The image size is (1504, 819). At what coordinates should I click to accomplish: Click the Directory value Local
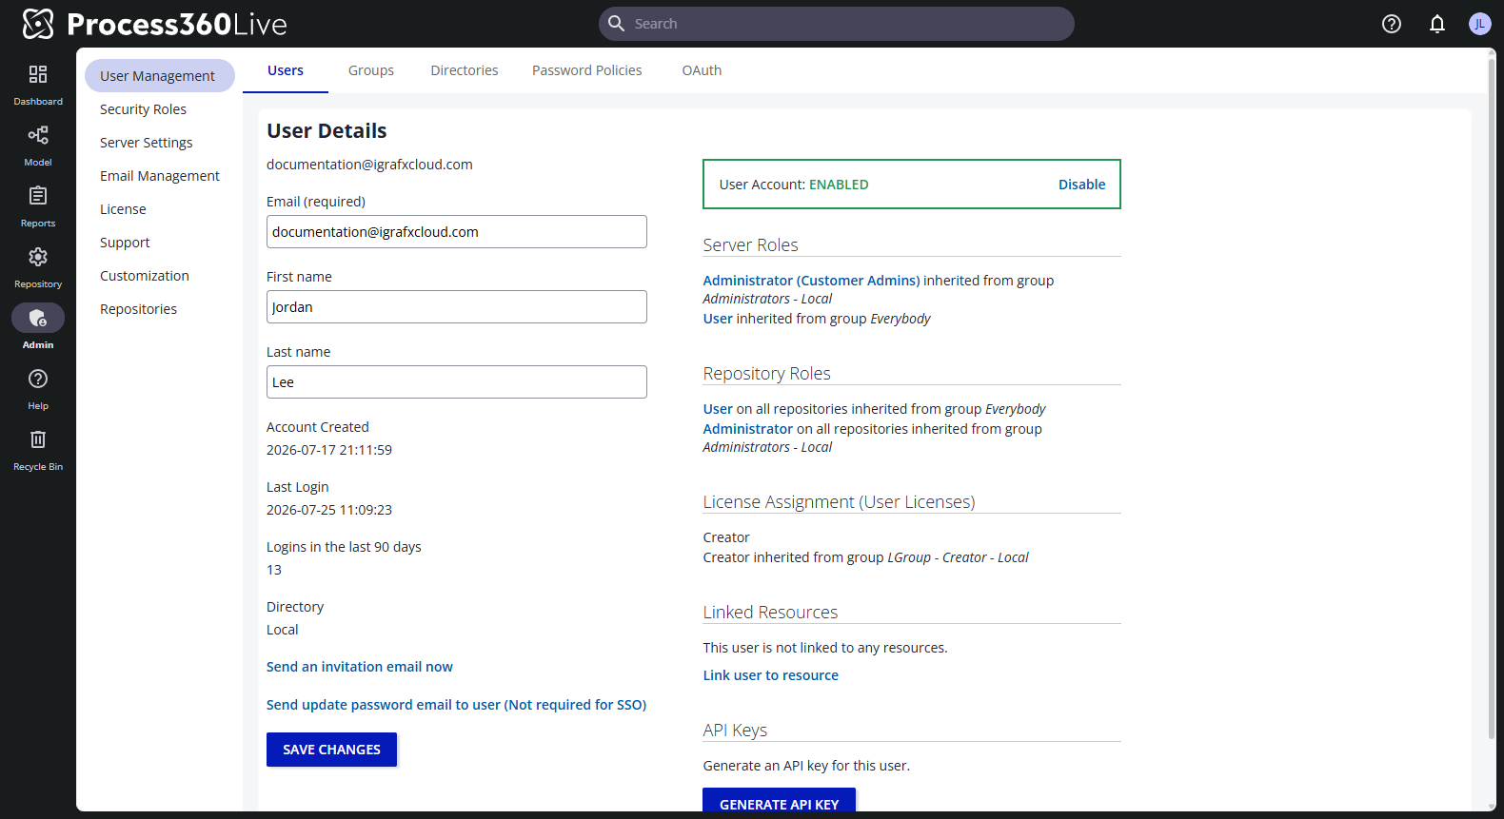point(283,630)
